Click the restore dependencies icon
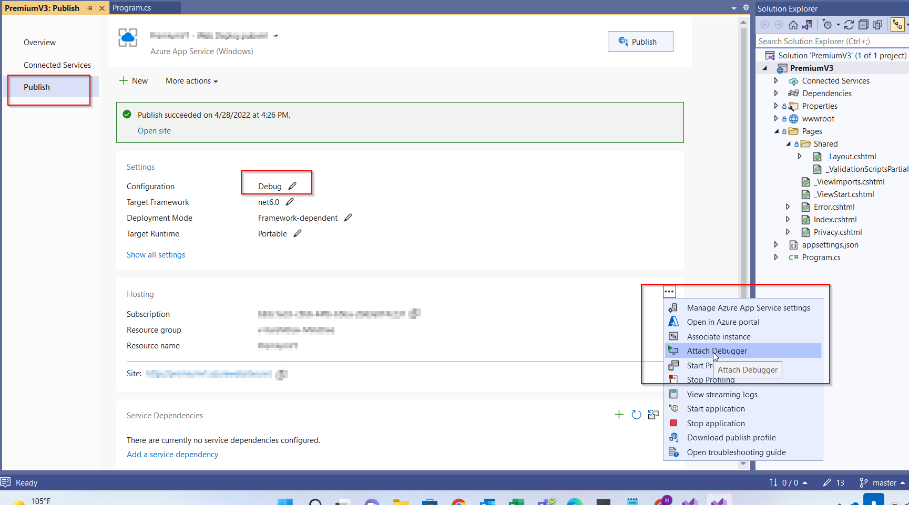This screenshot has width=909, height=505. (x=653, y=415)
